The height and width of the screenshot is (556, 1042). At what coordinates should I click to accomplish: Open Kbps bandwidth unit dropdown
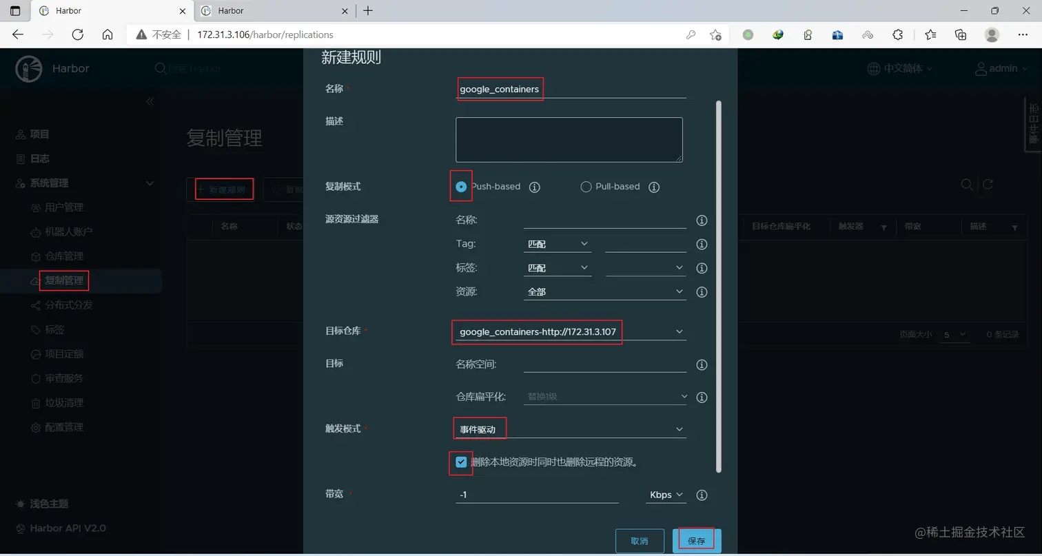[666, 495]
